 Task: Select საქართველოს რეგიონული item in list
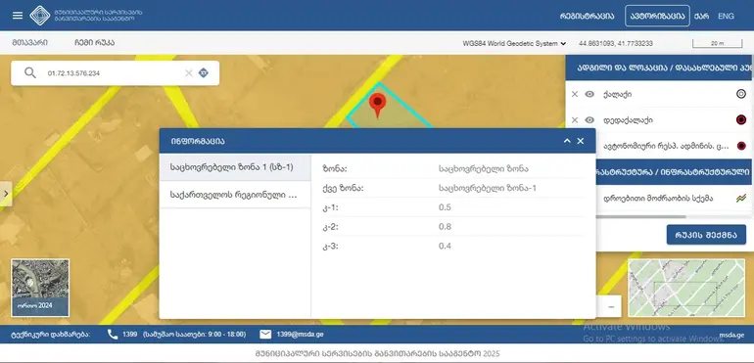[235, 195]
